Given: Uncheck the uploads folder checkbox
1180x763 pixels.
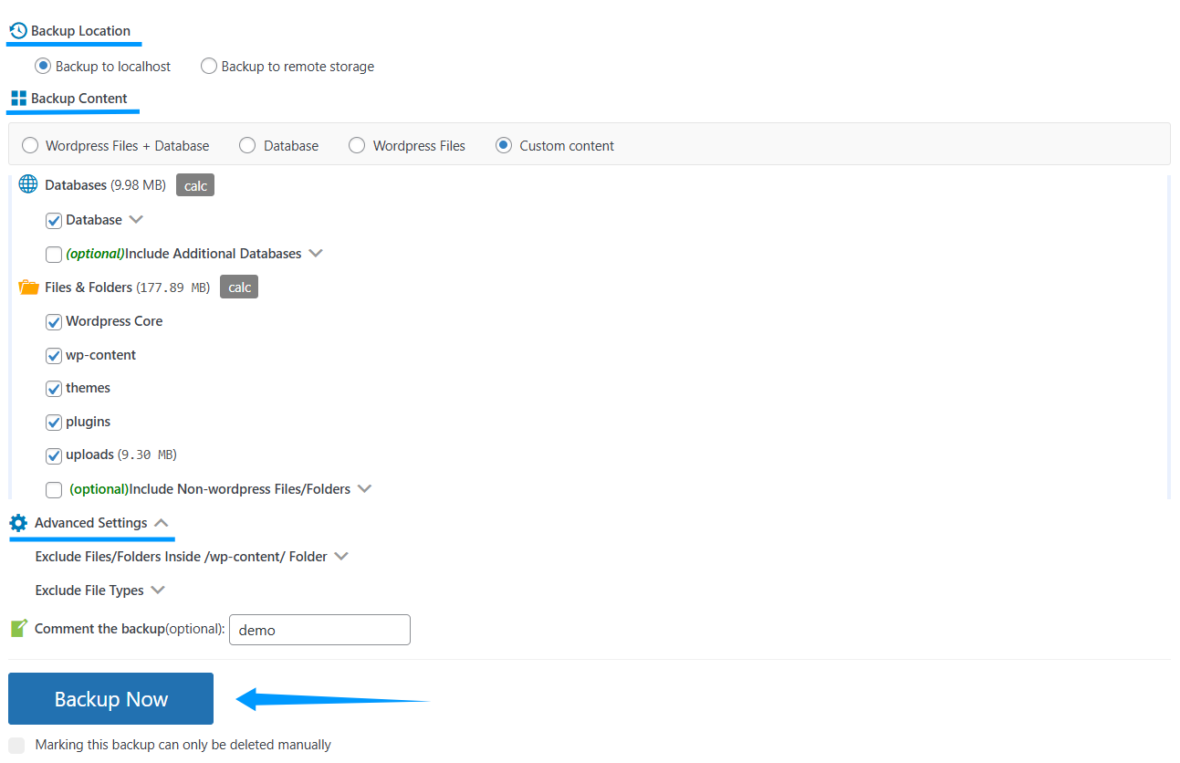Looking at the screenshot, I should pos(54,455).
